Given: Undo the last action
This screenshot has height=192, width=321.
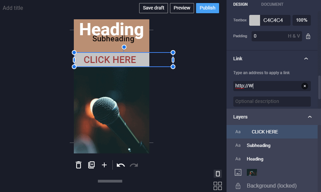Looking at the screenshot, I should tap(121, 165).
